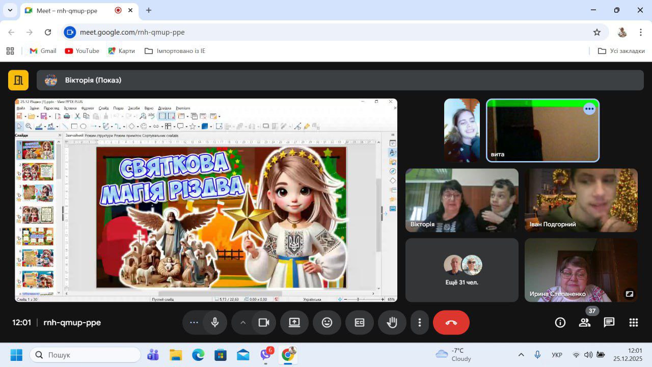
Task: Open the Gmail bookmark
Action: (43, 51)
